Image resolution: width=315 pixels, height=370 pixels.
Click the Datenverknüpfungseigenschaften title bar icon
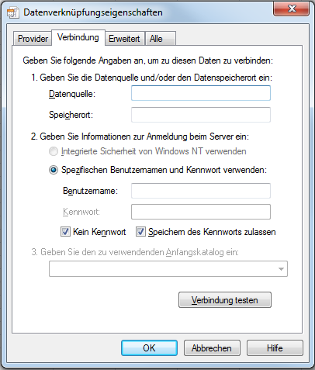click(x=13, y=12)
